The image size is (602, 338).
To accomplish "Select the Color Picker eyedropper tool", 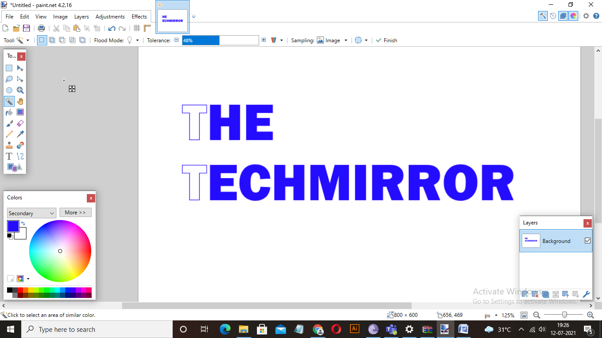I will 20,134.
